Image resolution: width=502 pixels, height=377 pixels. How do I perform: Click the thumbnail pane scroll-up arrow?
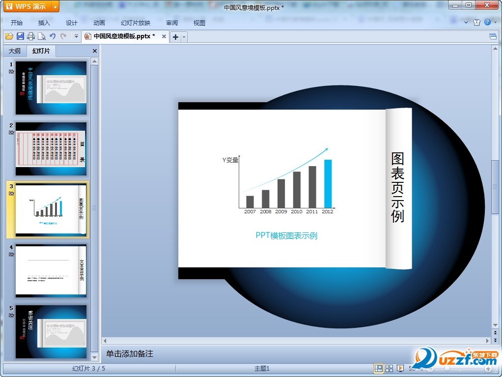pos(94,61)
